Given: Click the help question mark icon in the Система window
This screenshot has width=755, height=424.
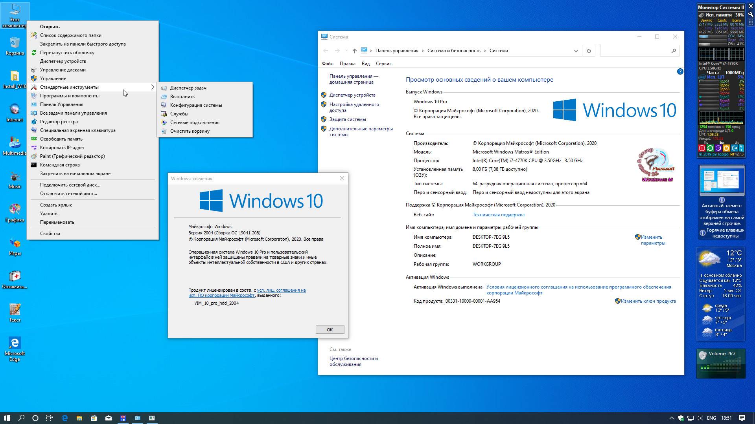Looking at the screenshot, I should point(680,71).
